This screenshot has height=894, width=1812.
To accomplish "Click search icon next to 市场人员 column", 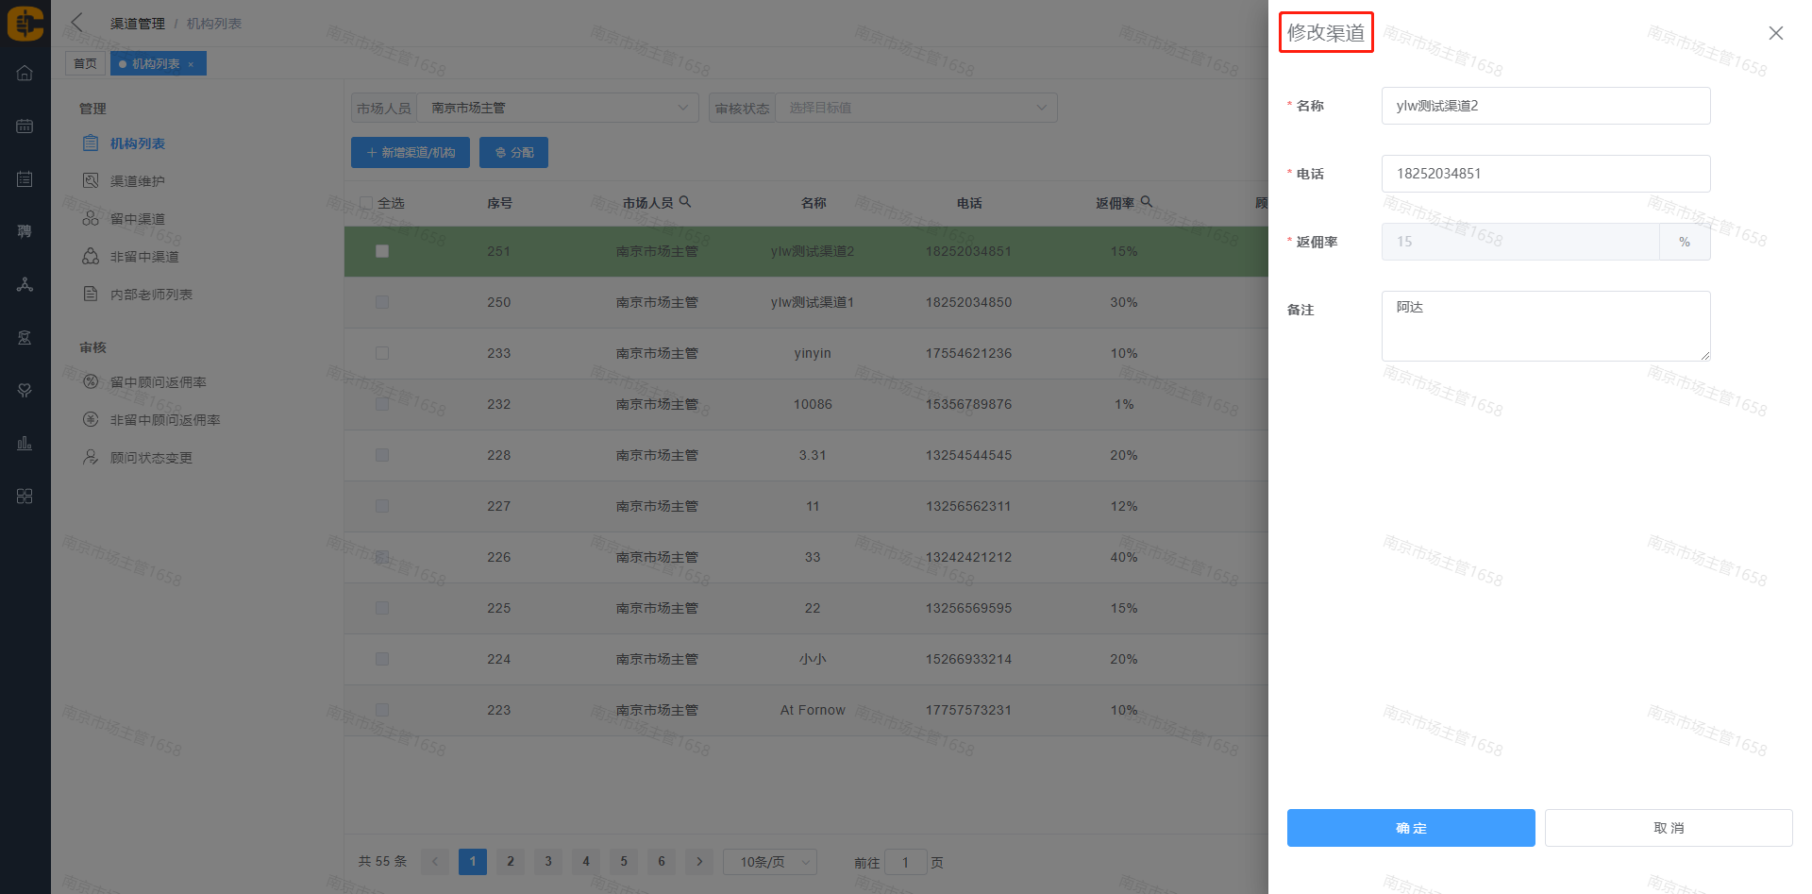I will pos(686,202).
